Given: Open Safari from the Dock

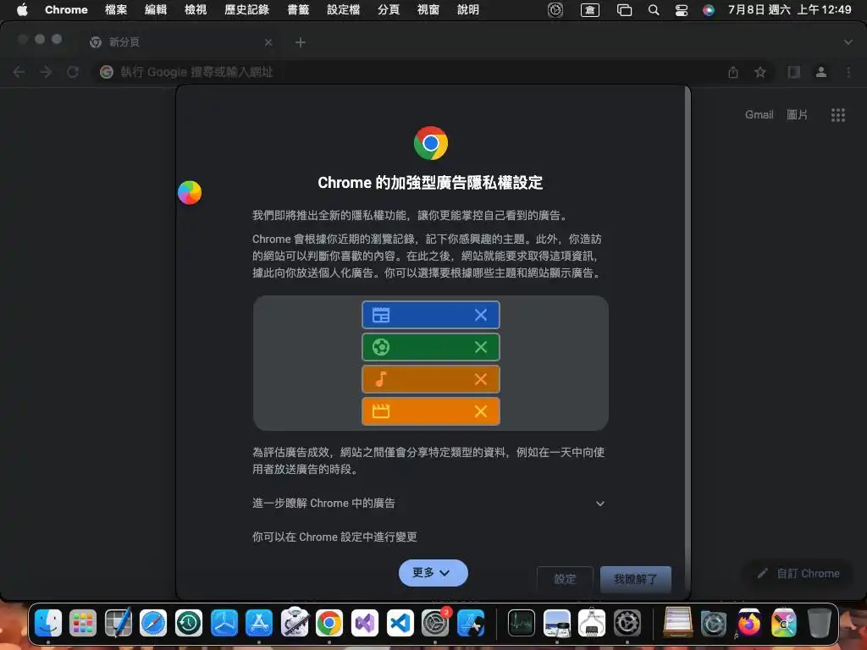Looking at the screenshot, I should pos(153,623).
